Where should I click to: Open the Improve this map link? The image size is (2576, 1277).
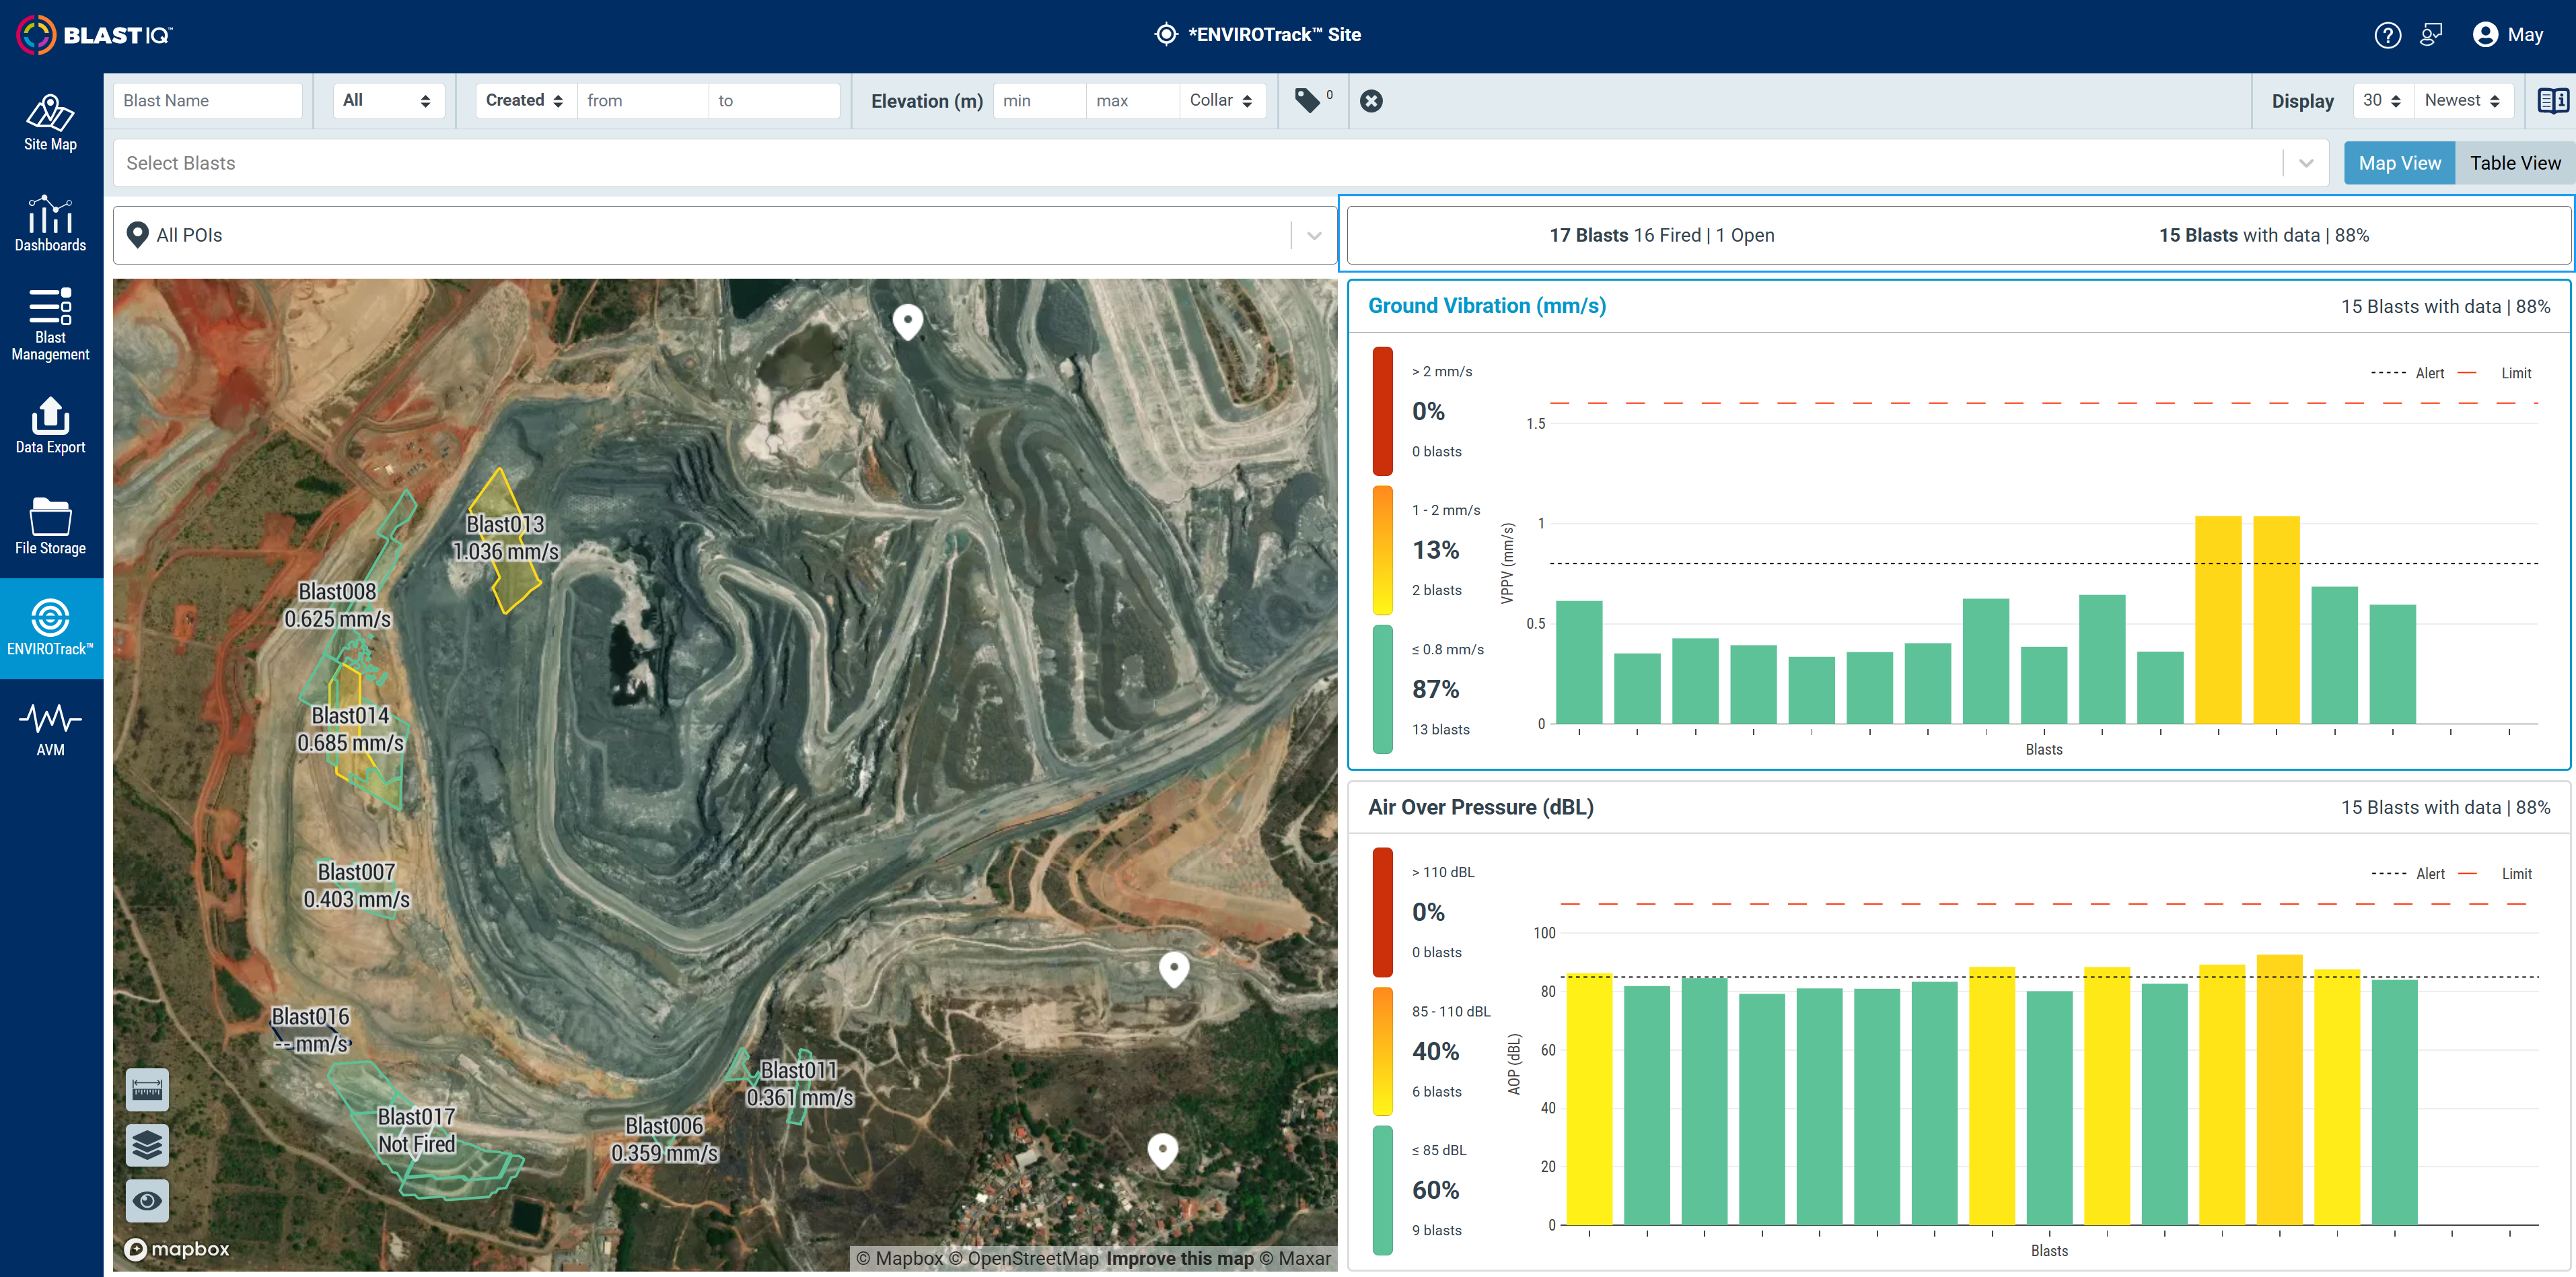(x=1179, y=1258)
